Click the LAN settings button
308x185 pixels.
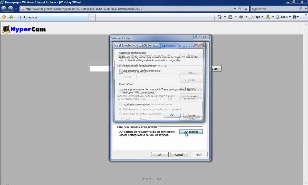pos(191,132)
